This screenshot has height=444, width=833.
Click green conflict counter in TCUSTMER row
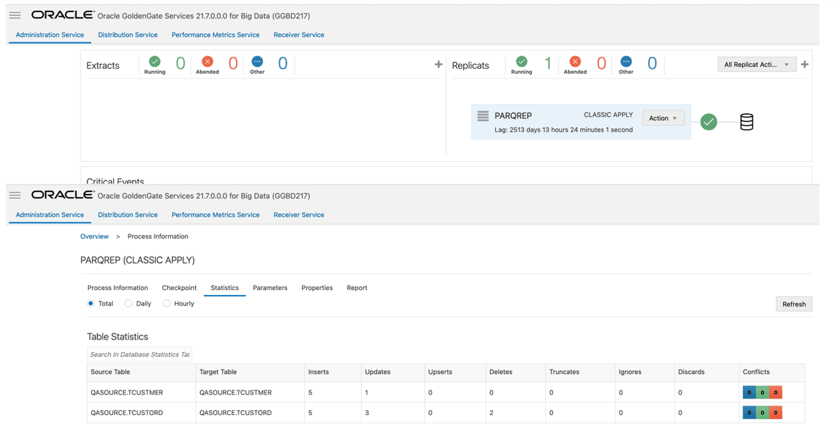click(762, 393)
